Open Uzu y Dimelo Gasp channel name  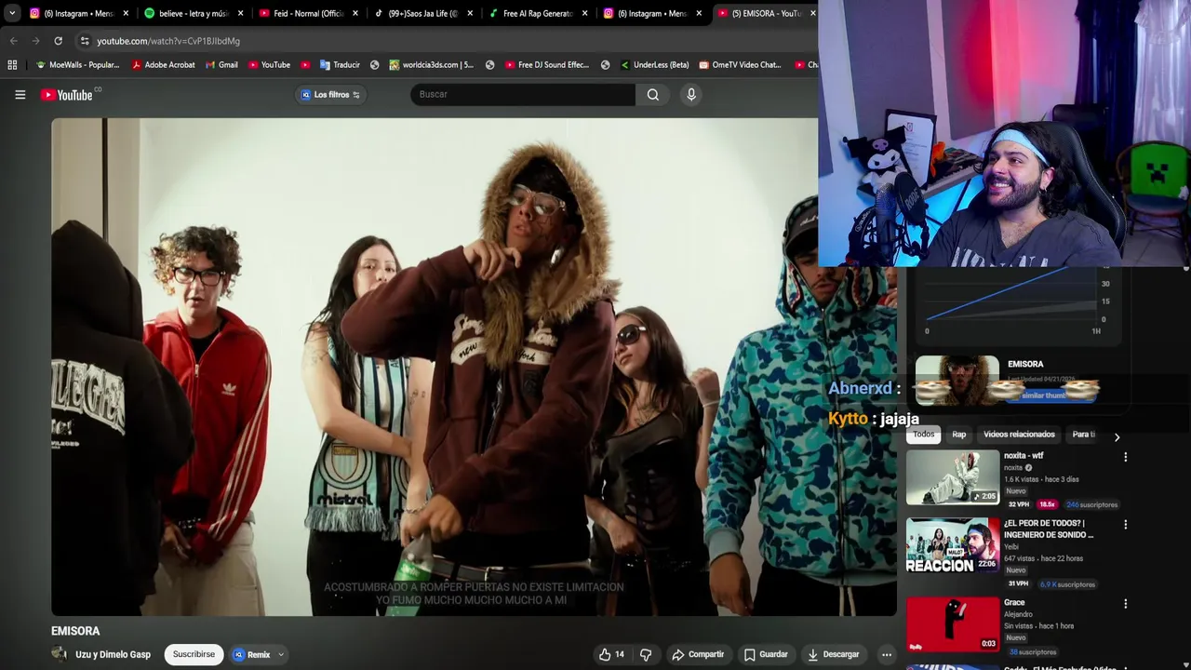click(x=113, y=655)
